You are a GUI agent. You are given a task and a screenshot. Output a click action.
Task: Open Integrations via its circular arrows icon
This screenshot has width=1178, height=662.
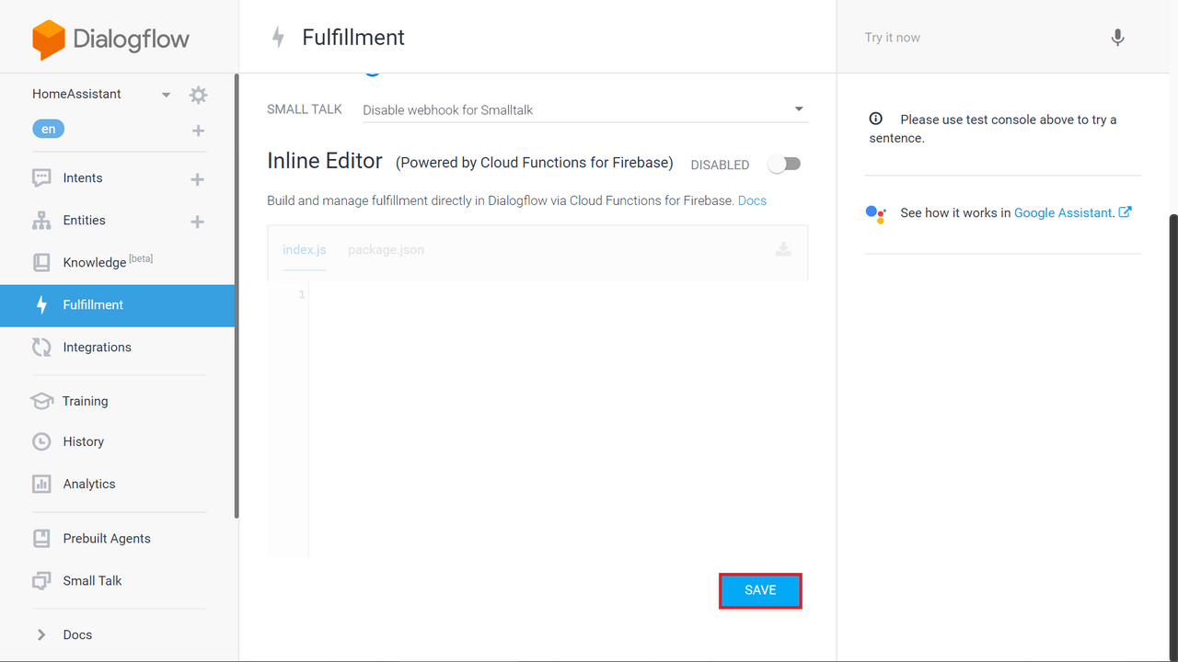pos(41,348)
